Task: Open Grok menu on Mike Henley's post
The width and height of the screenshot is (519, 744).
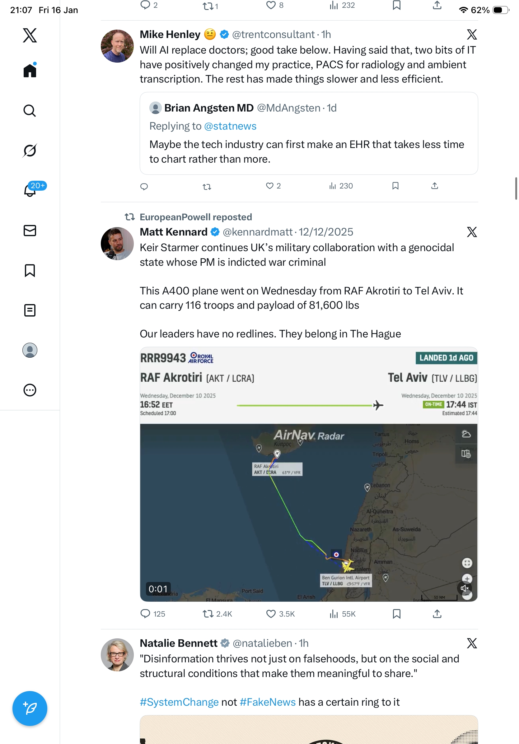Action: pos(471,34)
